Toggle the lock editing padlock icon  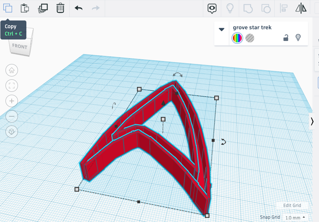(286, 38)
